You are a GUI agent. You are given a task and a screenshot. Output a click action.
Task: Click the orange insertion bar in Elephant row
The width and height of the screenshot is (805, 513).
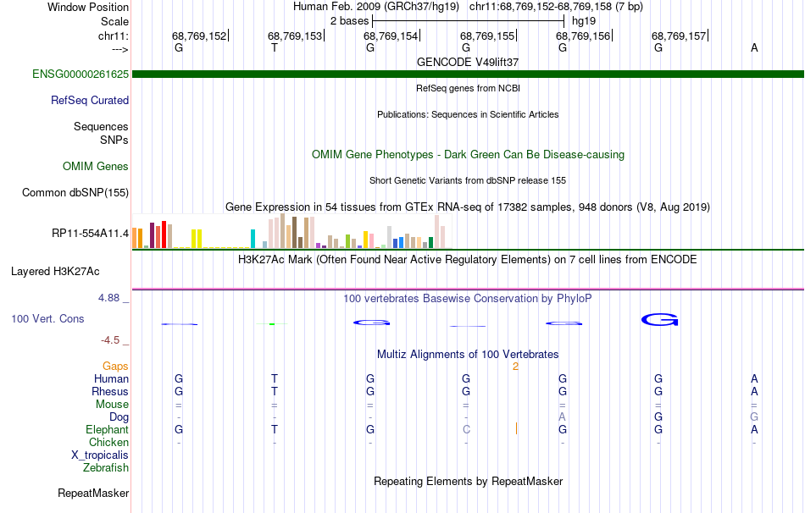pos(516,428)
